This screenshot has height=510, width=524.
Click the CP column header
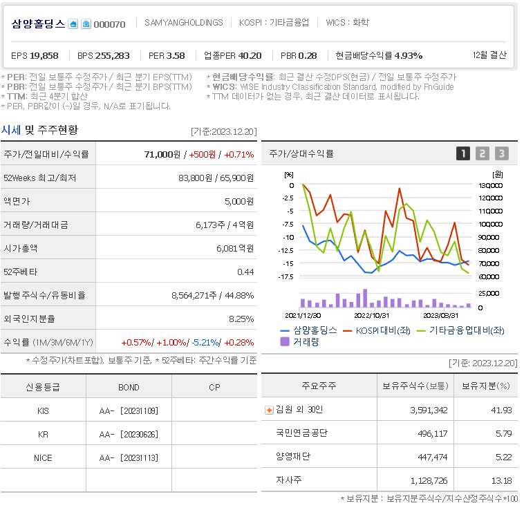click(x=214, y=388)
